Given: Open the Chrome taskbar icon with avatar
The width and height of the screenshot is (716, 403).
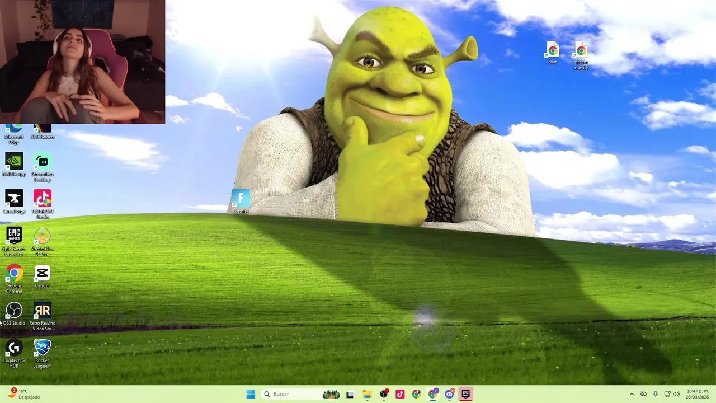Looking at the screenshot, I should (x=416, y=394).
